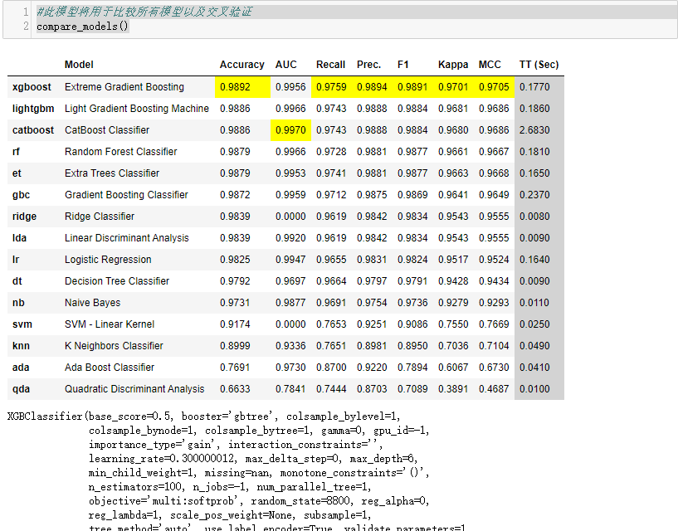Click svm Kappa value 0.7550
This screenshot has height=531, width=678.
coord(453,324)
